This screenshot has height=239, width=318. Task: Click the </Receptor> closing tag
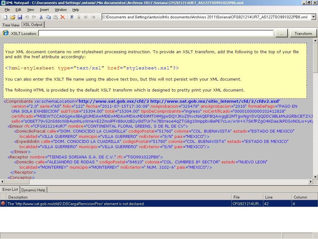pyautogui.click(x=23, y=172)
